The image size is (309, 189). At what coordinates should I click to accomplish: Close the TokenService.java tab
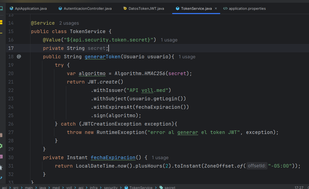pos(216,8)
